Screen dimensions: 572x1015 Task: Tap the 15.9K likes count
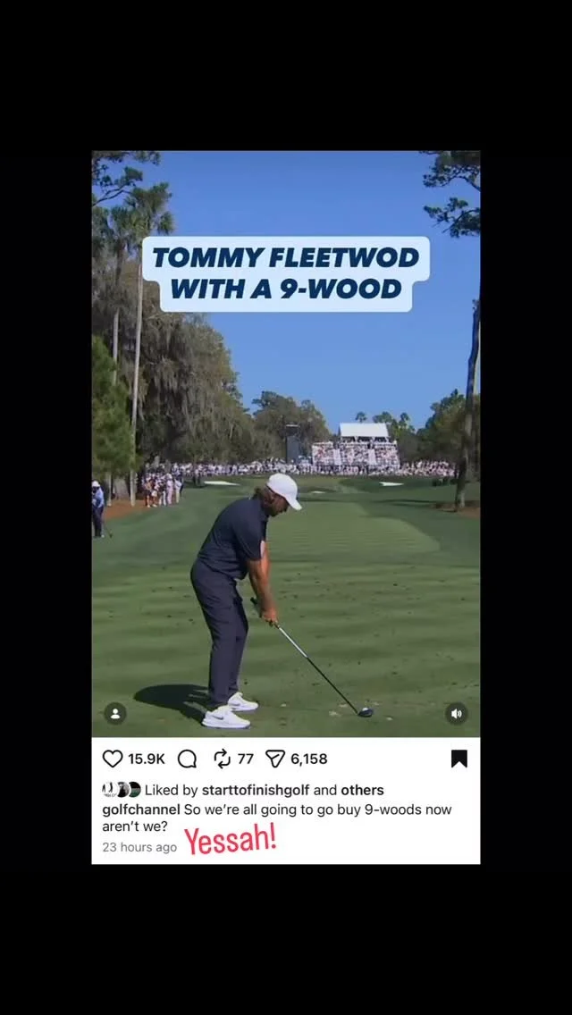point(147,759)
